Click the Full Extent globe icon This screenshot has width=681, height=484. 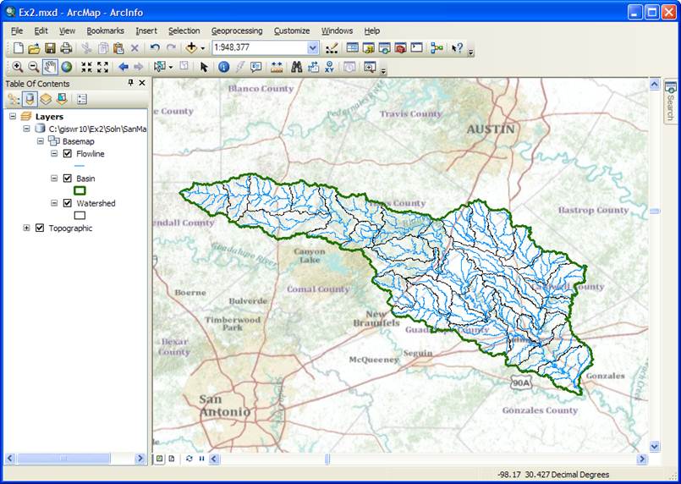coord(66,67)
